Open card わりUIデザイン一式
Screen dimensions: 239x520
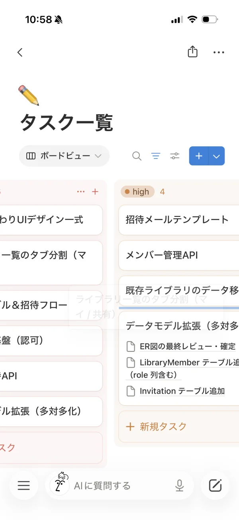[51, 220]
